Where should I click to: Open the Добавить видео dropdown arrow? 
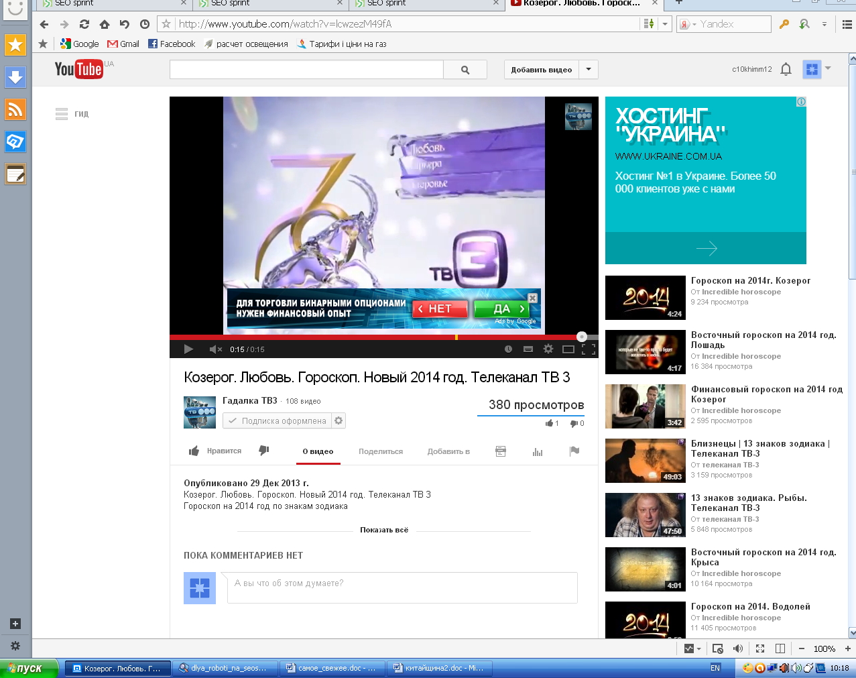589,69
